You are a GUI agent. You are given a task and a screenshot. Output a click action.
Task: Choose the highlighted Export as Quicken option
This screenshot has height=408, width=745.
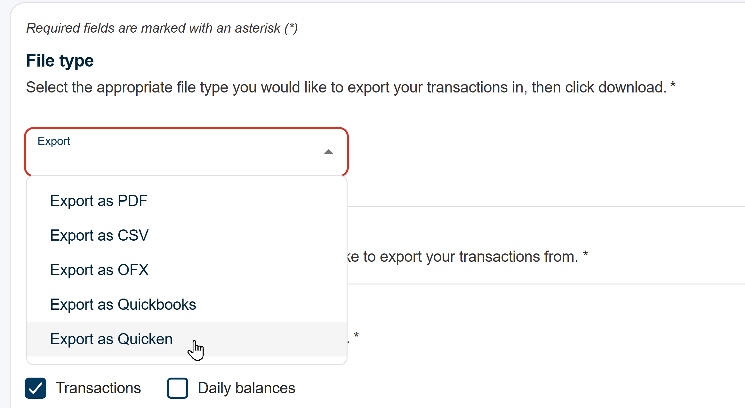pos(111,339)
